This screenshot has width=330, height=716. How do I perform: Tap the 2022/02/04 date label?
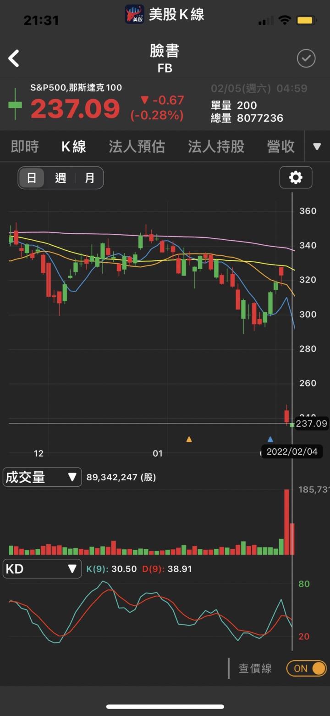292,451
